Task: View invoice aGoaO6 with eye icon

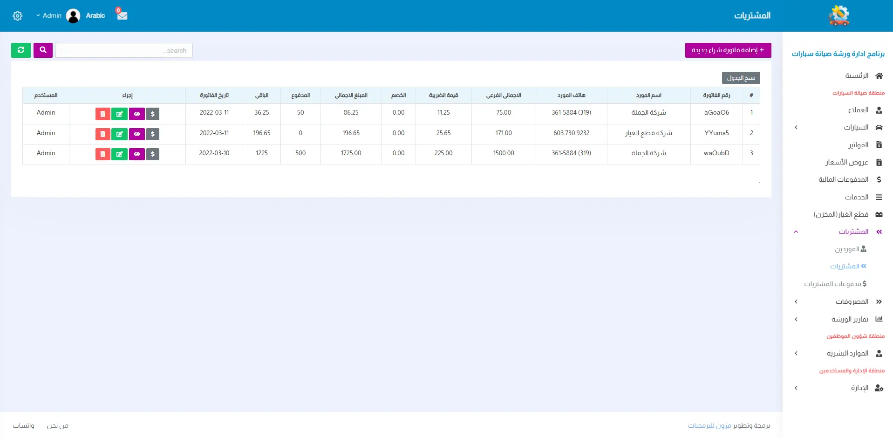Action: pos(136,114)
